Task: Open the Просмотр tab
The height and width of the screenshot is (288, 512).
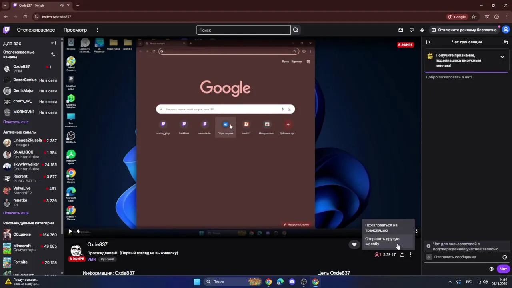Action: (x=75, y=30)
